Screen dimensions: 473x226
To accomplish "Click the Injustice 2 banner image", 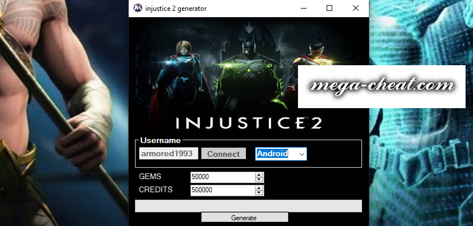I will pyautogui.click(x=249, y=76).
